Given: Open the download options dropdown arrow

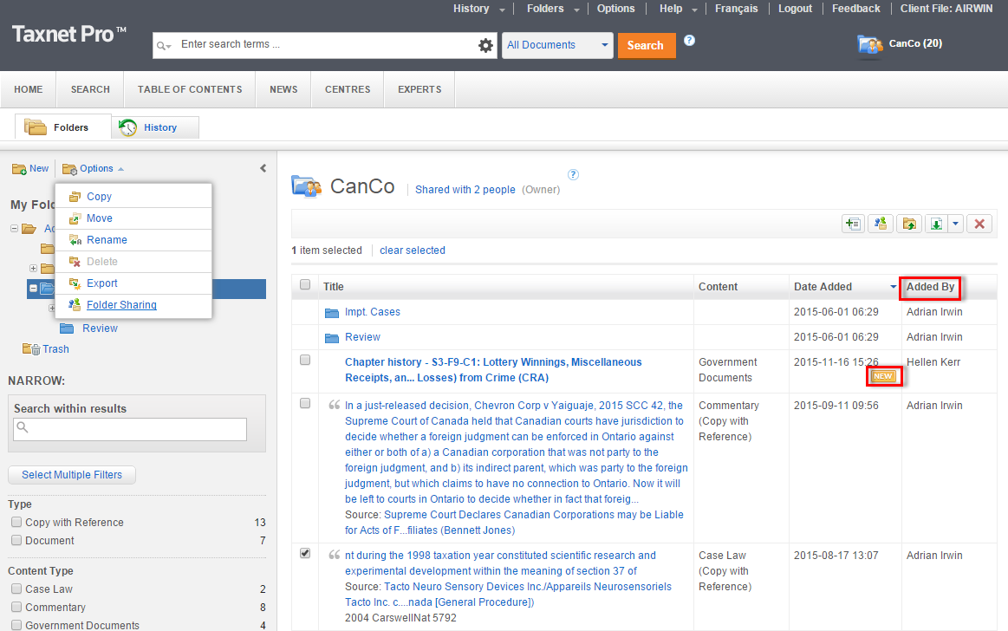Looking at the screenshot, I should pyautogui.click(x=955, y=224).
